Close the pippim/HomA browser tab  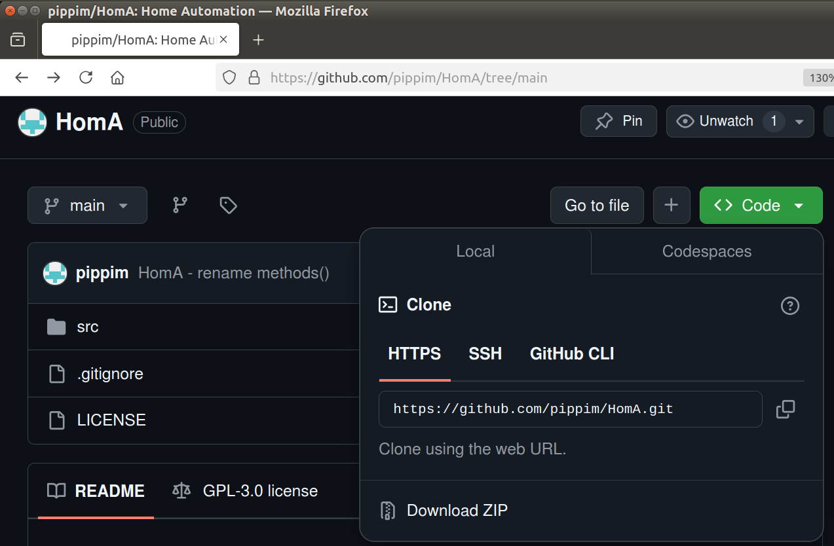point(223,39)
